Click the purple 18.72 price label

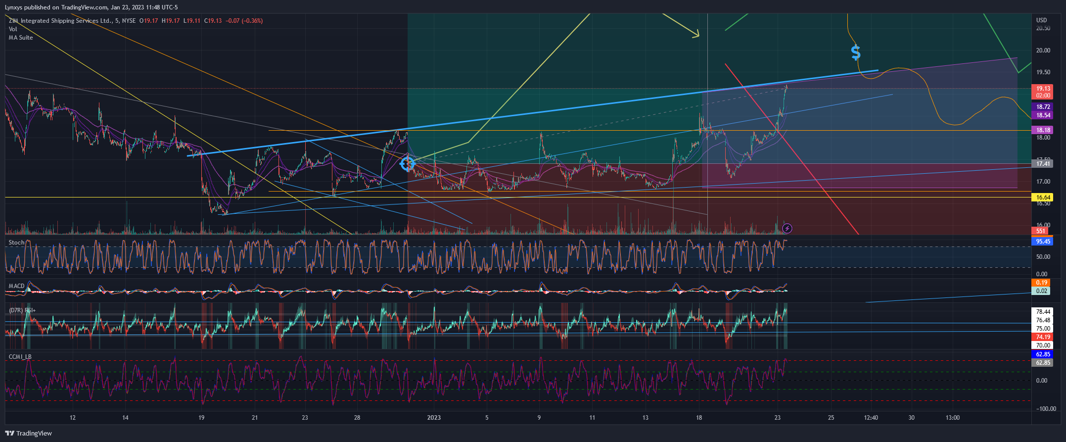coord(1042,107)
